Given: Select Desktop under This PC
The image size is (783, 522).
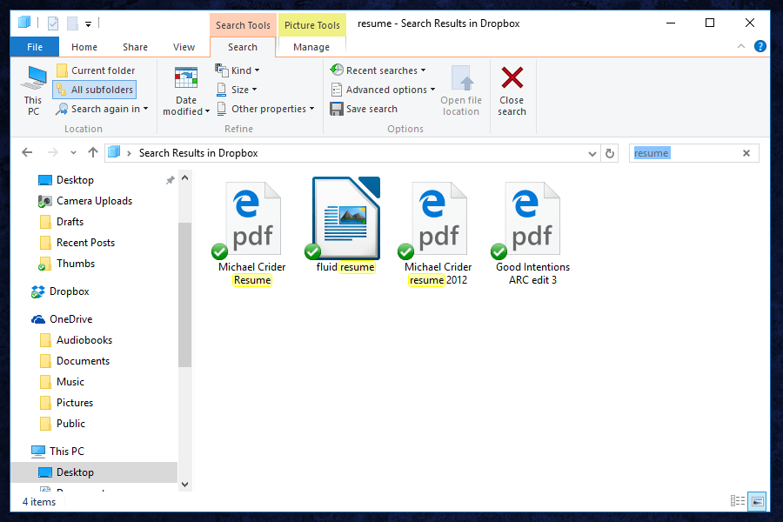Looking at the screenshot, I should 94,472.
